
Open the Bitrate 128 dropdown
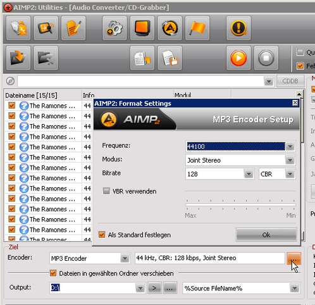[x=249, y=174]
